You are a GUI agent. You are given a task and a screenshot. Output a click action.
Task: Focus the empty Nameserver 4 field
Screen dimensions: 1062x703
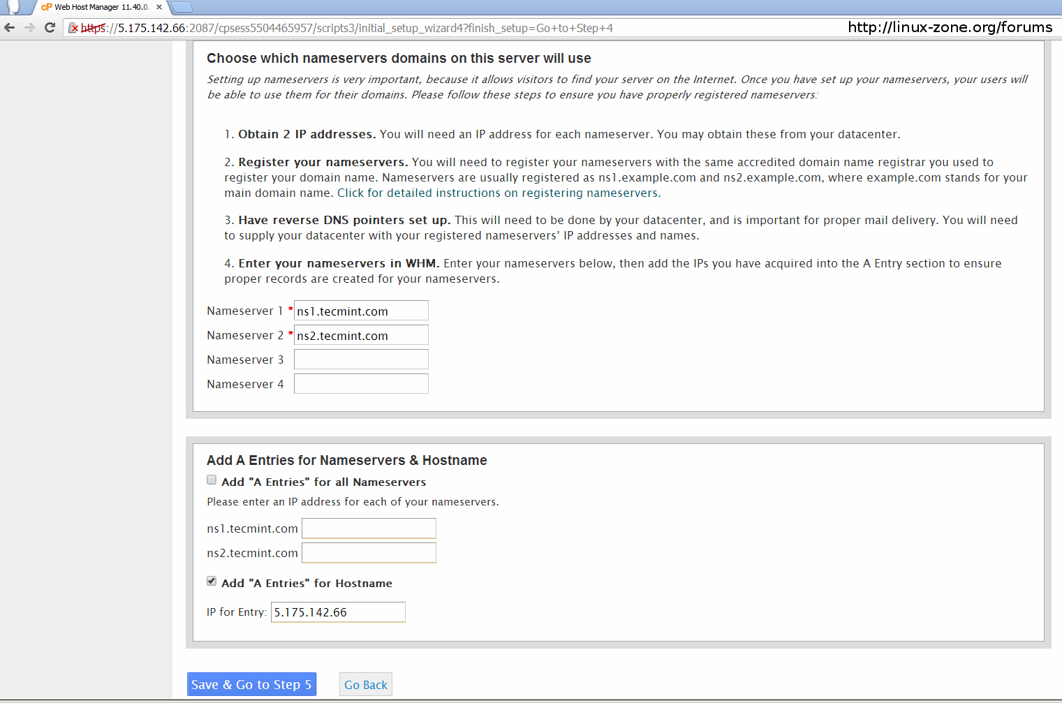pyautogui.click(x=361, y=384)
